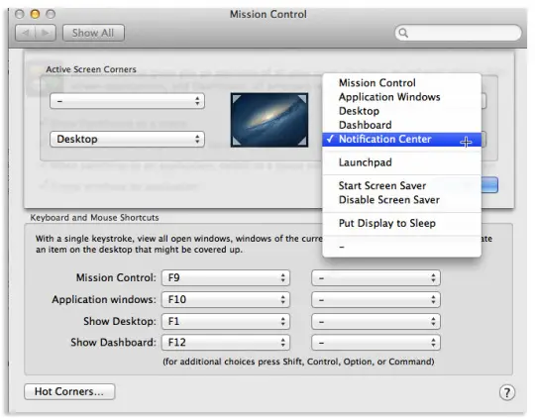Click the magnifier icon in search field
Viewport: 535px width, 420px height.
(x=403, y=33)
